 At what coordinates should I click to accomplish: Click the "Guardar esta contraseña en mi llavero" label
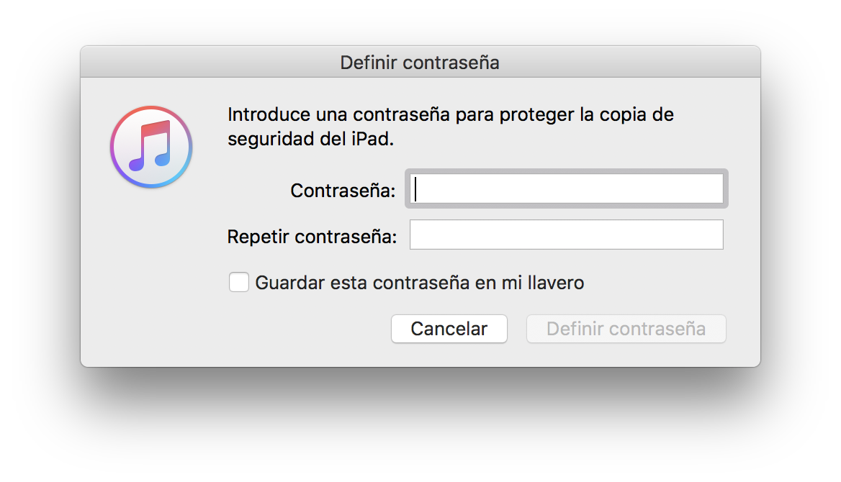[419, 283]
